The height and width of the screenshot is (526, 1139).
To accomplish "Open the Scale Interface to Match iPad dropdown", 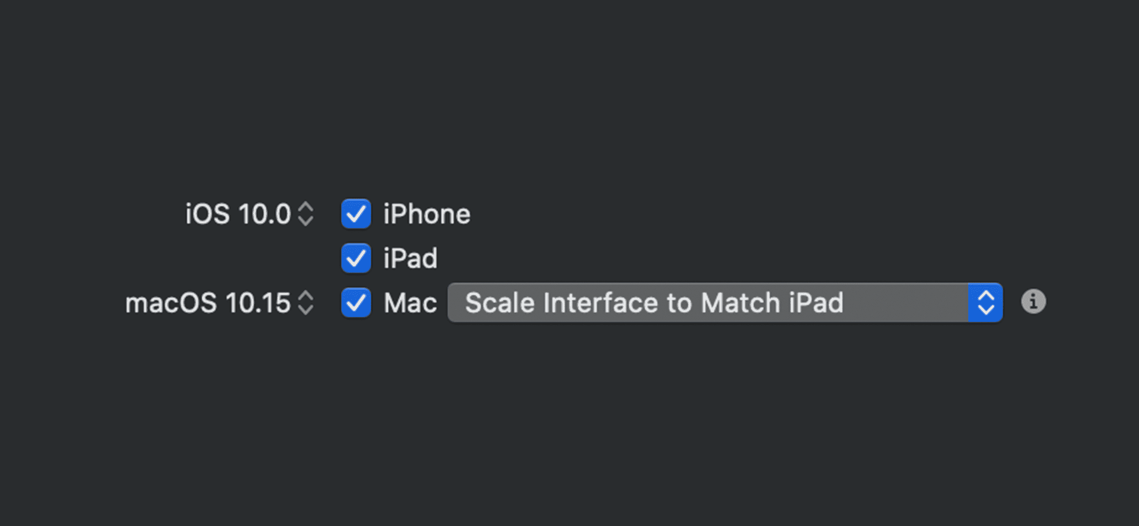I will pos(708,303).
